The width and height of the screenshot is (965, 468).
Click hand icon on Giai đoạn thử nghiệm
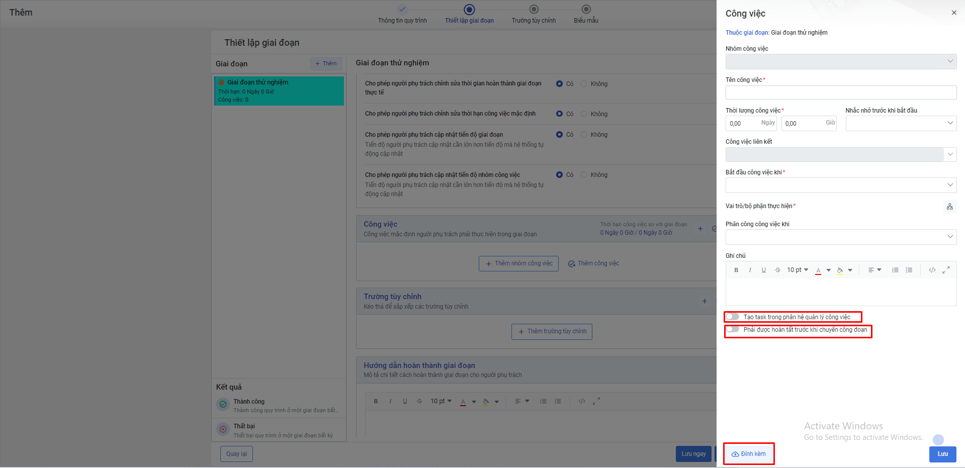pos(221,82)
